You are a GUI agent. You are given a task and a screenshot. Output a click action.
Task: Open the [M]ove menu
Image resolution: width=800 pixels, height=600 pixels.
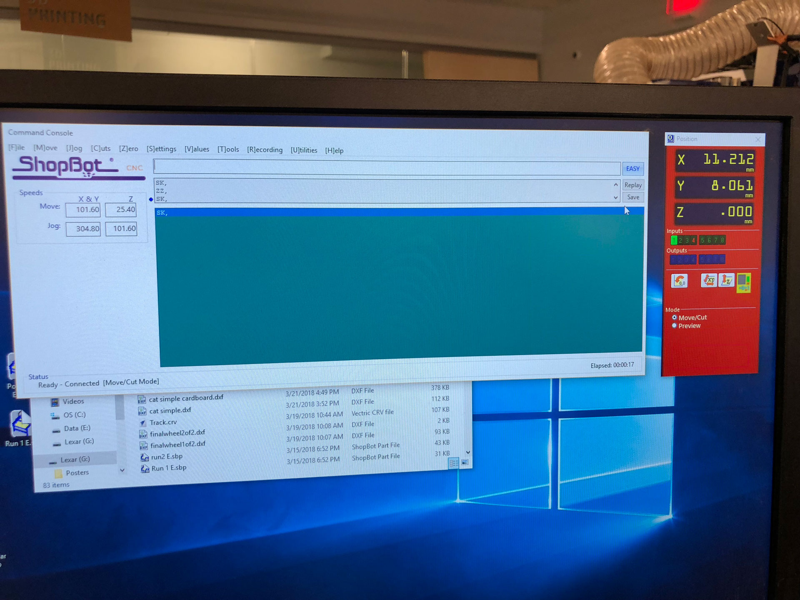(x=45, y=148)
